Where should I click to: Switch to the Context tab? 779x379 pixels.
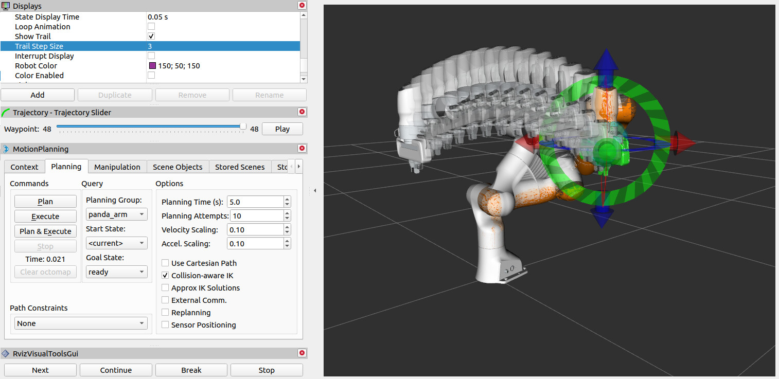tap(24, 167)
